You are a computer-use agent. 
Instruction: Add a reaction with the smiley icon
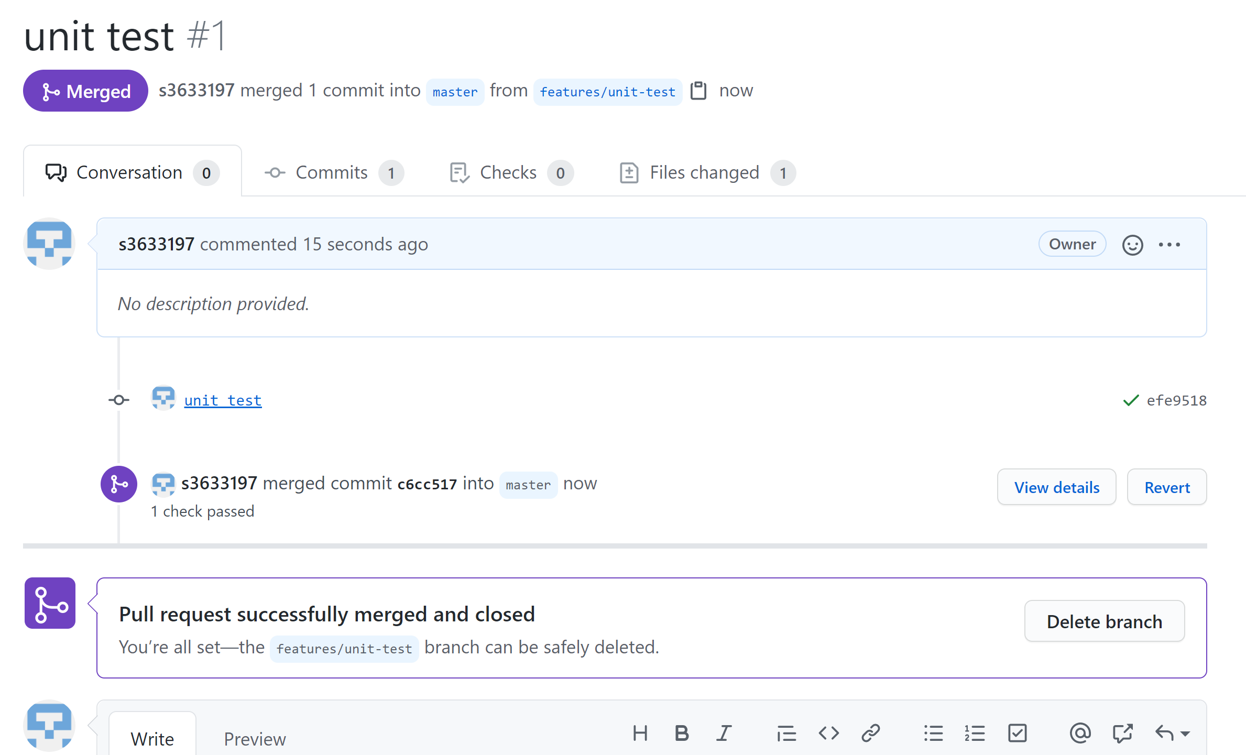[x=1132, y=245]
